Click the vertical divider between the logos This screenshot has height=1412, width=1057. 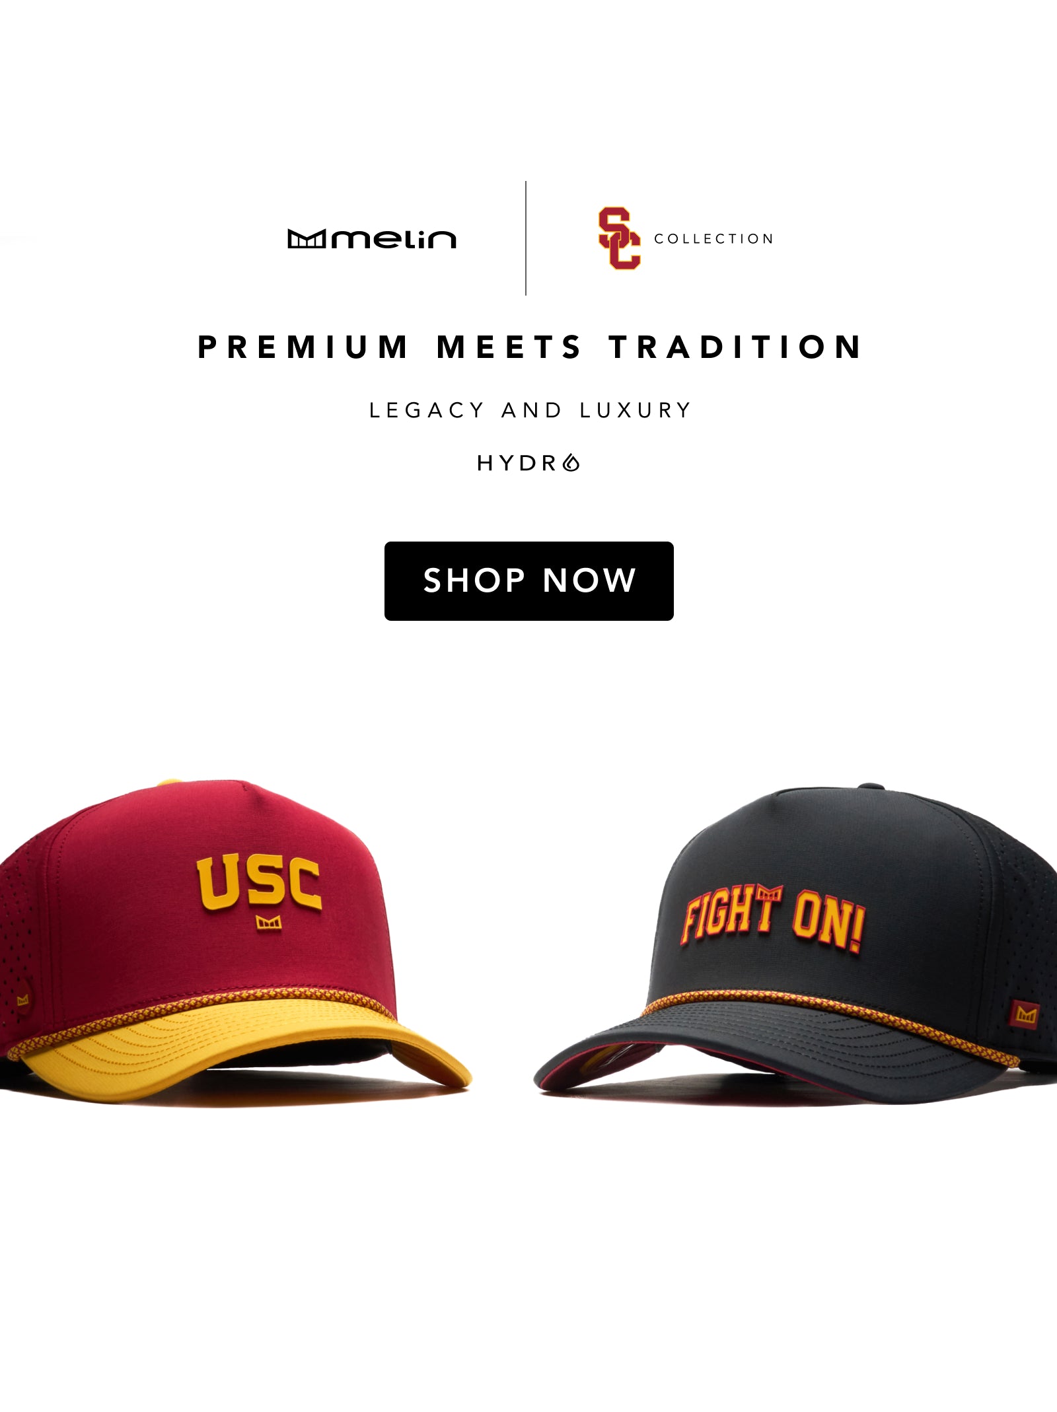(x=526, y=238)
